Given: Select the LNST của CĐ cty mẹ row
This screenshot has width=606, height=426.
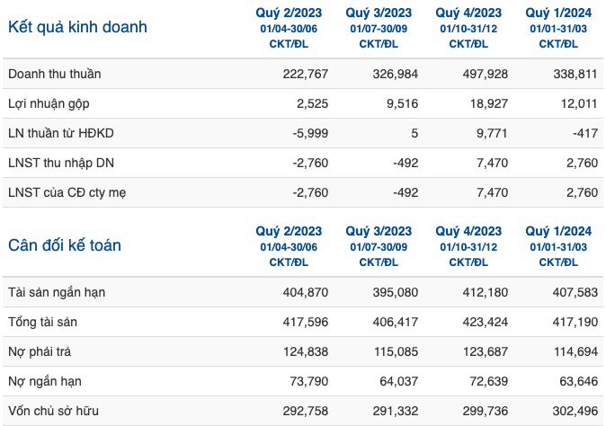Looking at the screenshot, I should click(x=303, y=192).
